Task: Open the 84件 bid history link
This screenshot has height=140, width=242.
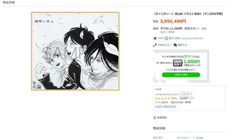Action: [160, 38]
